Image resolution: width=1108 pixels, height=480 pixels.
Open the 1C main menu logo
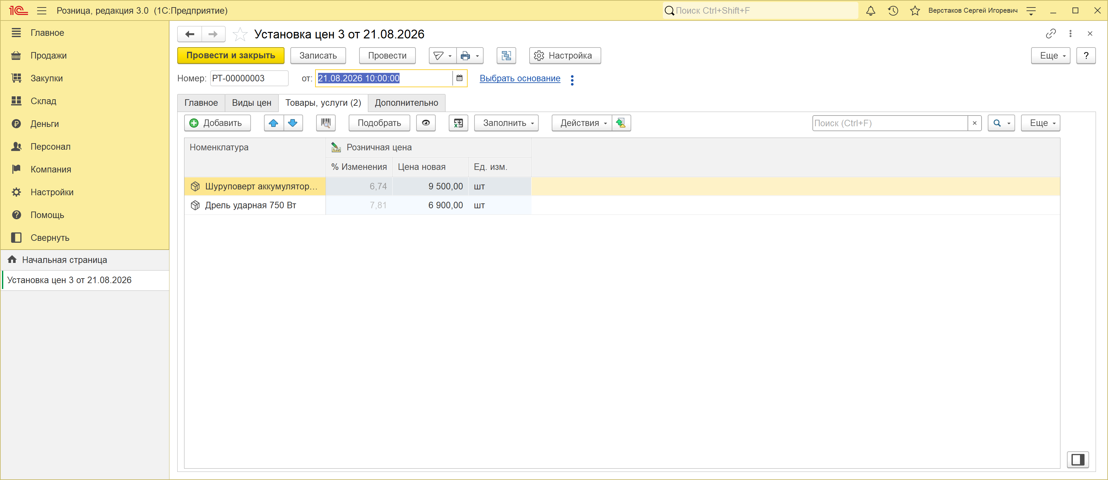coord(18,10)
